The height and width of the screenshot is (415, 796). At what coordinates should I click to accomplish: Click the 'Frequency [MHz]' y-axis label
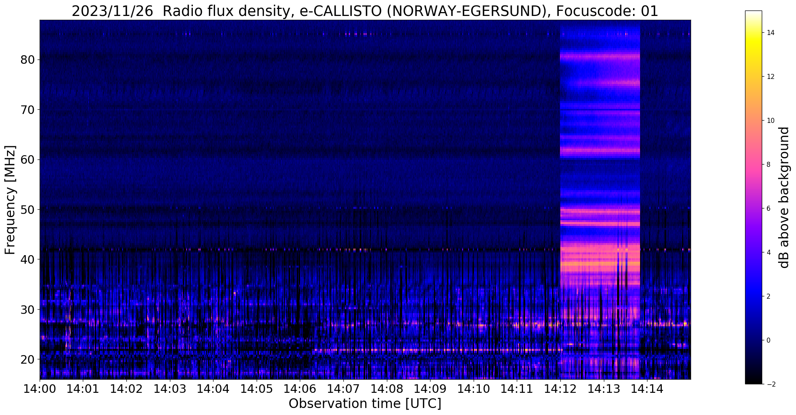click(10, 200)
